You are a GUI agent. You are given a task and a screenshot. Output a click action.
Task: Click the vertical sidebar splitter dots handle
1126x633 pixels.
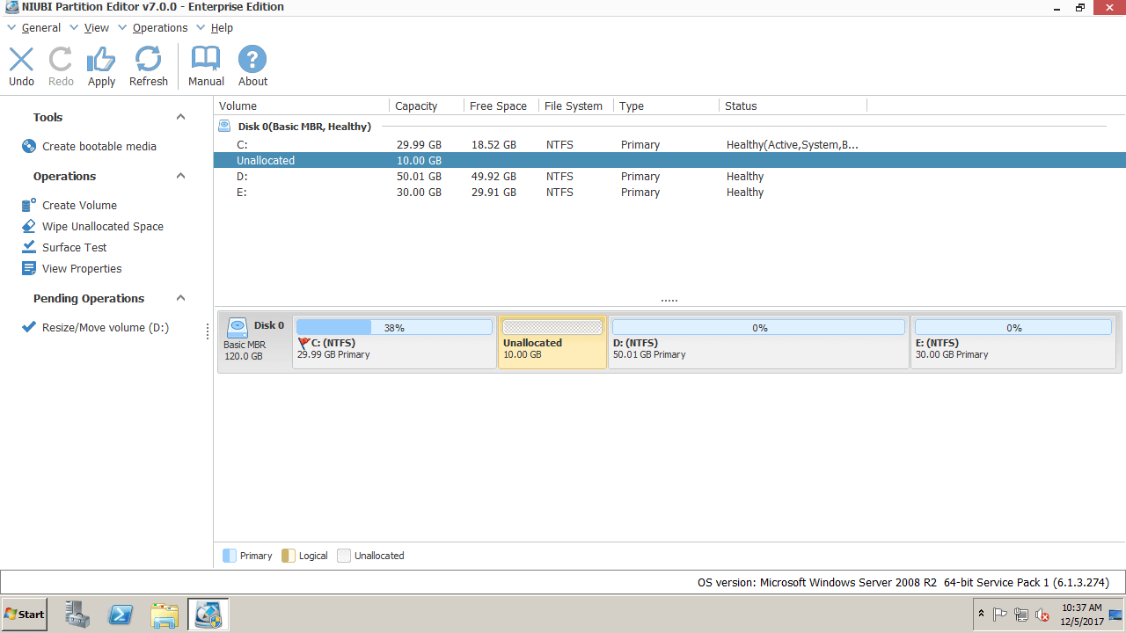pyautogui.click(x=208, y=331)
